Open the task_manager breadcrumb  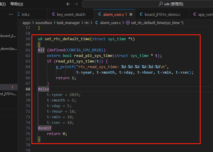click(68, 23)
